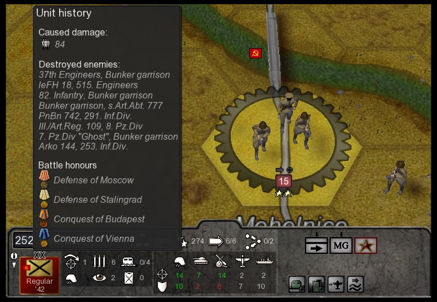Click the soft target helmet column header
Image resolution: width=437 pixels, height=302 pixels.
pos(180,262)
